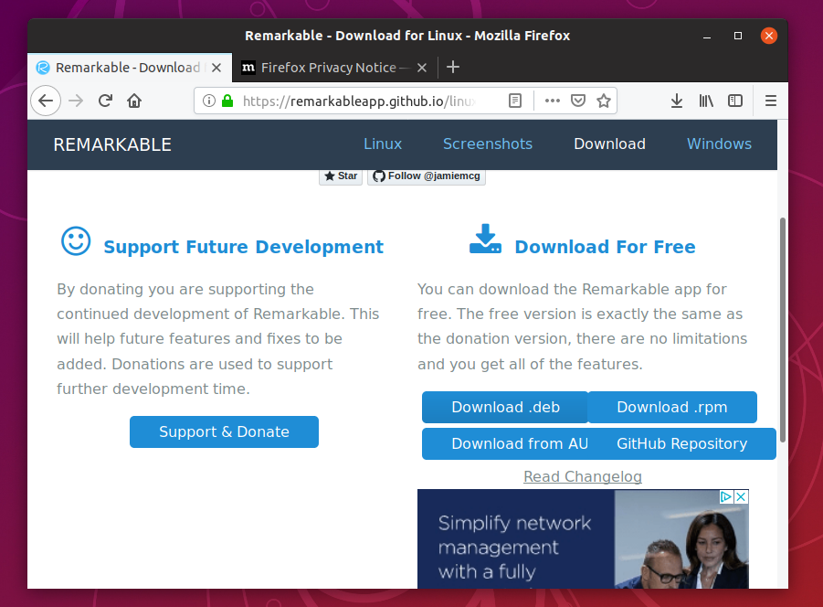Show site information via the info icon
The width and height of the screenshot is (823, 607).
[209, 101]
